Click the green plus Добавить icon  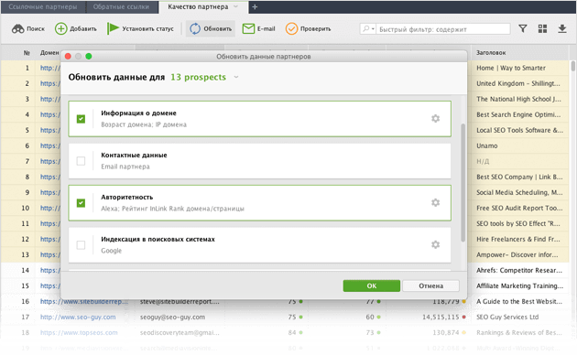point(60,28)
